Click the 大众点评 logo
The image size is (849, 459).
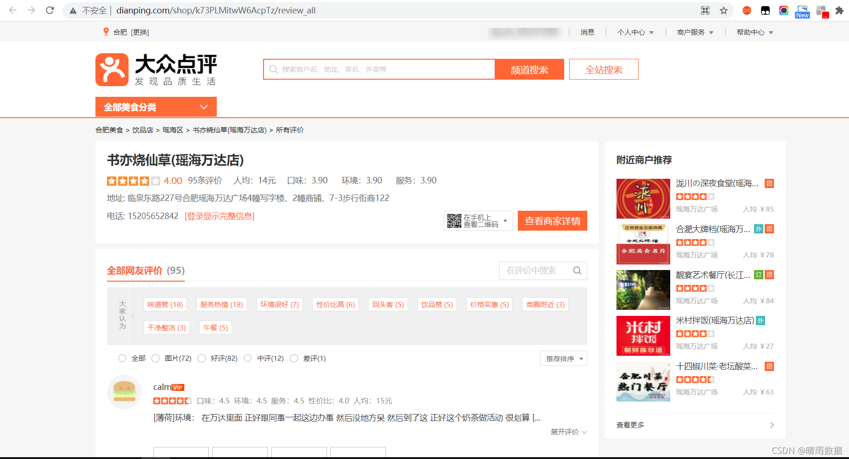(156, 69)
